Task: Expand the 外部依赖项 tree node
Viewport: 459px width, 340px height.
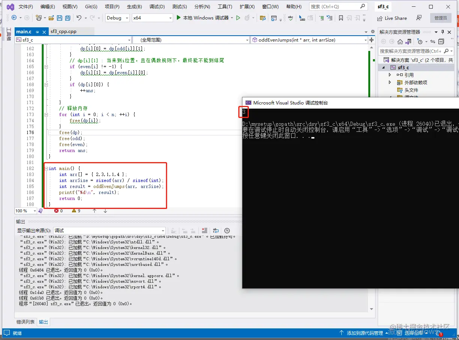Action: 390,82
